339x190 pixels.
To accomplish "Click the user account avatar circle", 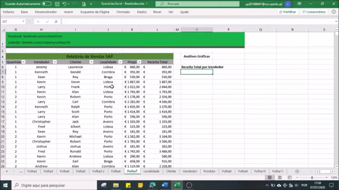I will click(x=287, y=4).
